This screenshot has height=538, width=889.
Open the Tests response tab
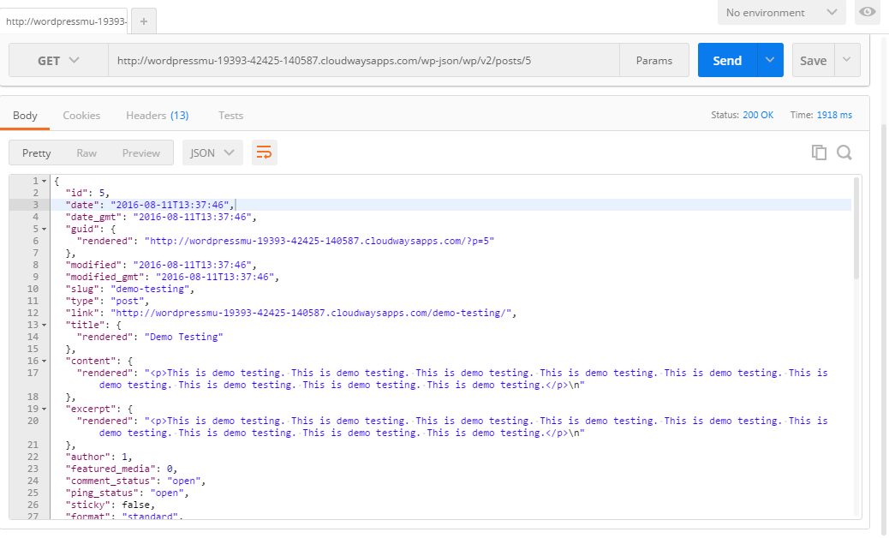click(x=230, y=115)
